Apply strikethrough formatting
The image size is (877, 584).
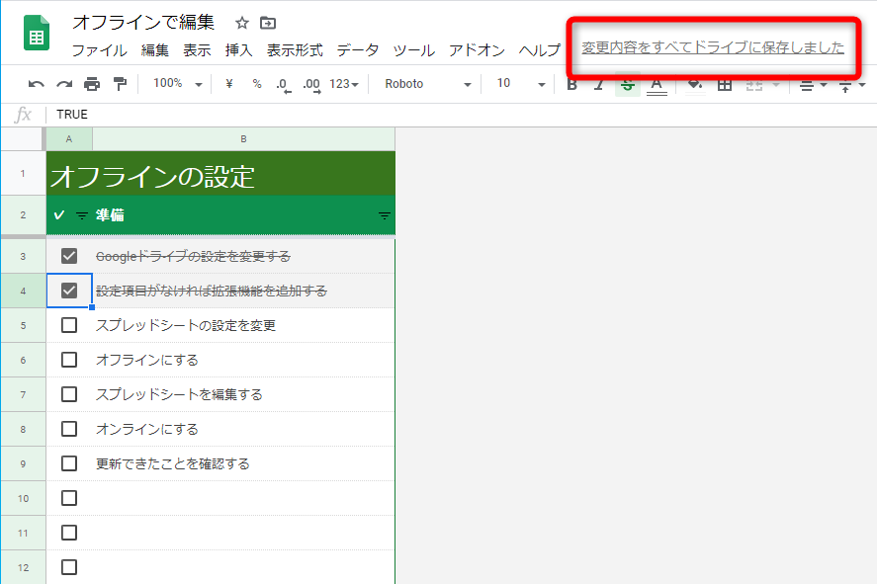point(627,85)
